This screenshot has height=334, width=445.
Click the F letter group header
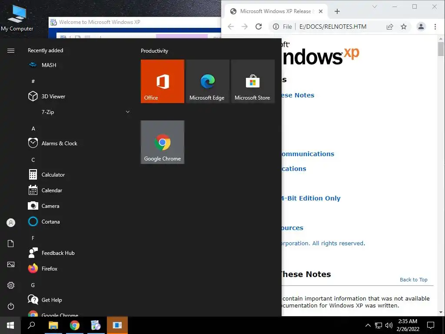(x=33, y=238)
